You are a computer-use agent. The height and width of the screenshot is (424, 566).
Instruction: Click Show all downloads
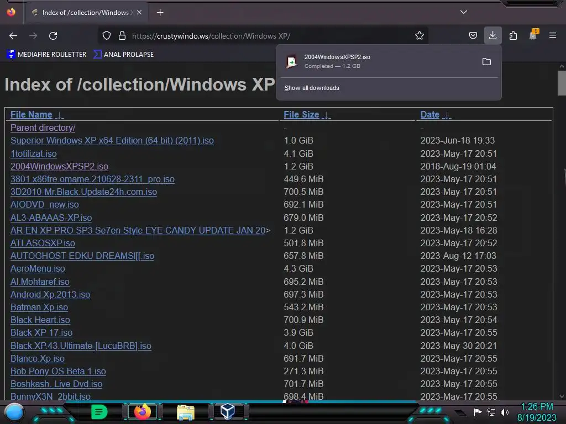pyautogui.click(x=312, y=88)
